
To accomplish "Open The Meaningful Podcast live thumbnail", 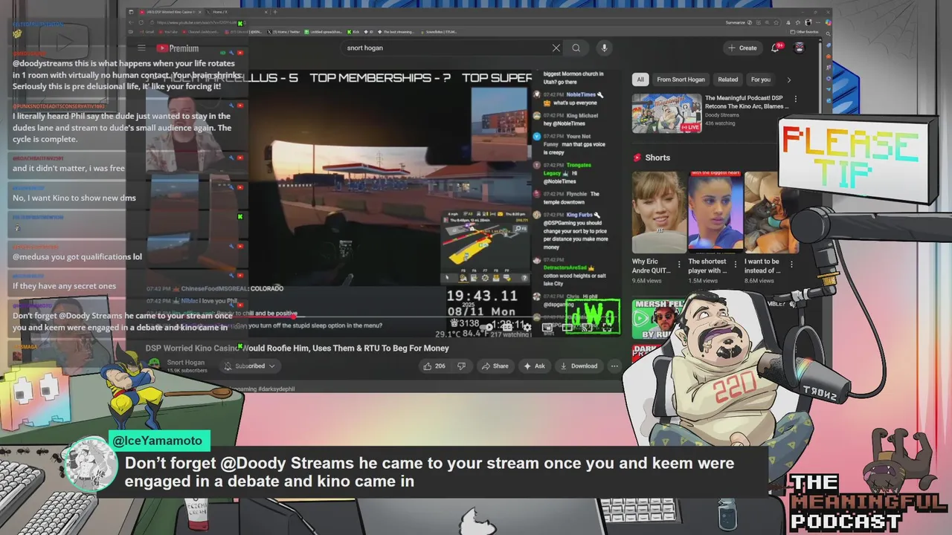I will (x=666, y=113).
